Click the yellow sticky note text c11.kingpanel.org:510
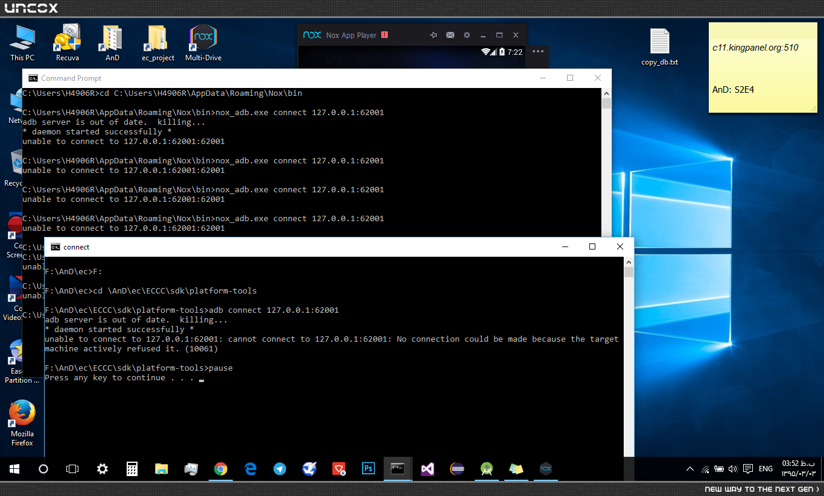The width and height of the screenshot is (824, 496). click(x=755, y=48)
